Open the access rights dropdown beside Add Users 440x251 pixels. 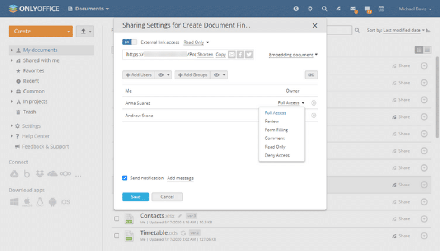click(164, 75)
